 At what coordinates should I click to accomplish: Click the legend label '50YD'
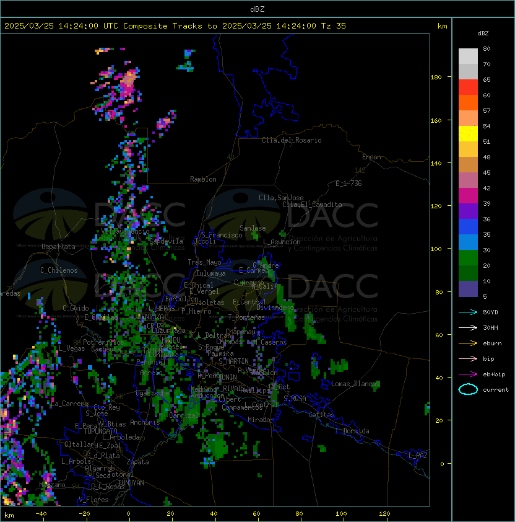tap(490, 312)
